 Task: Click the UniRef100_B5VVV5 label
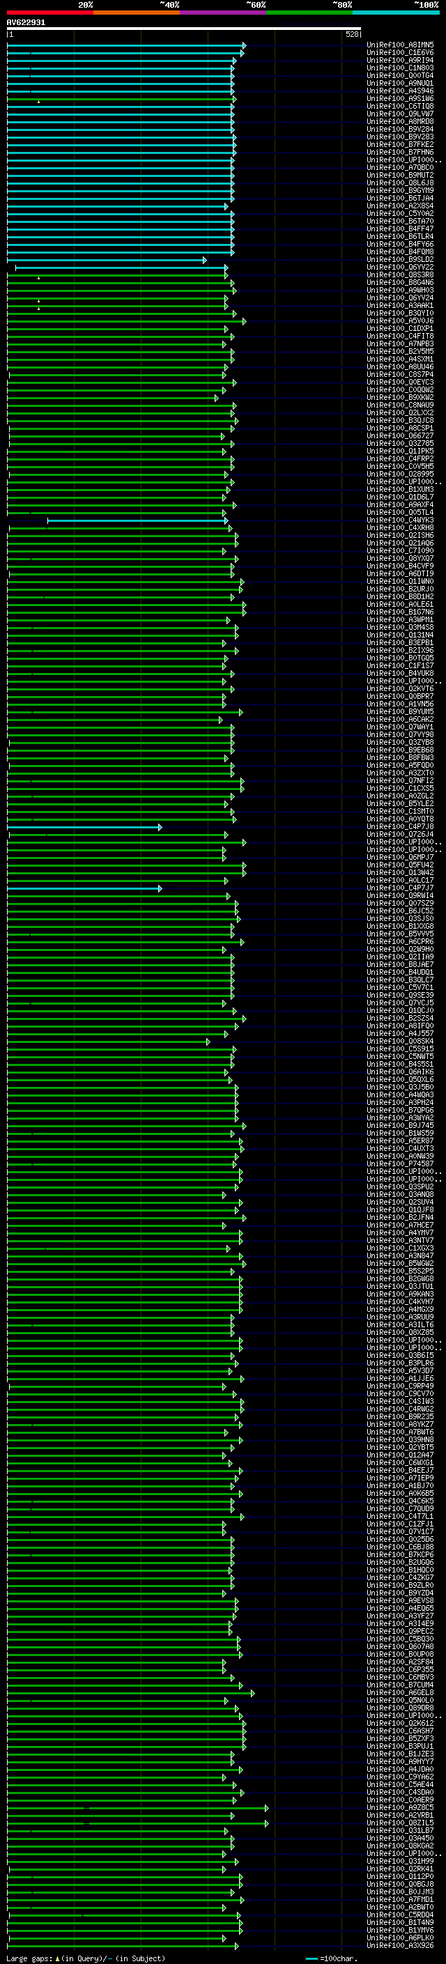click(400, 934)
